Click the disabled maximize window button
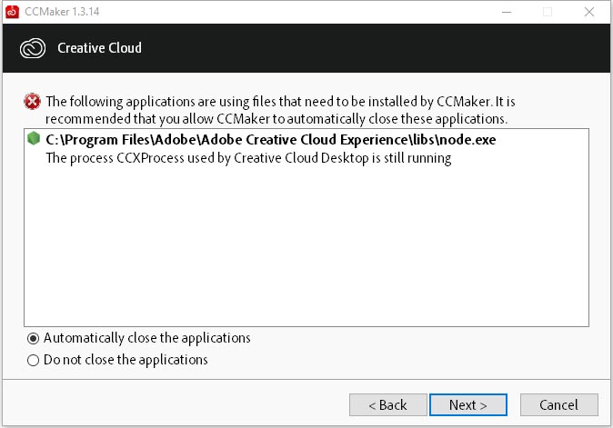Screen dimensions: 613x428 pos(547,12)
